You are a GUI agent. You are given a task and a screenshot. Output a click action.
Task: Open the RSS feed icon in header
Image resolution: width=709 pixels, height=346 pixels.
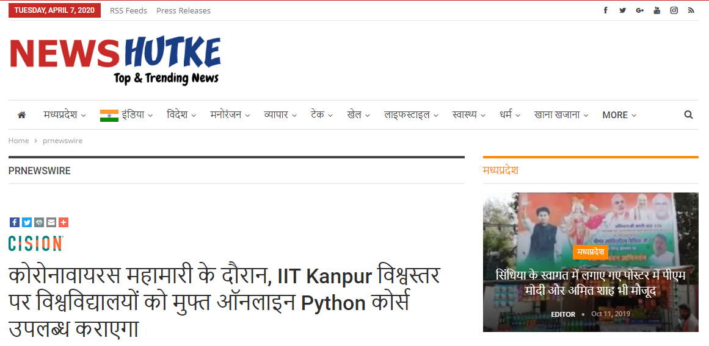click(x=691, y=10)
